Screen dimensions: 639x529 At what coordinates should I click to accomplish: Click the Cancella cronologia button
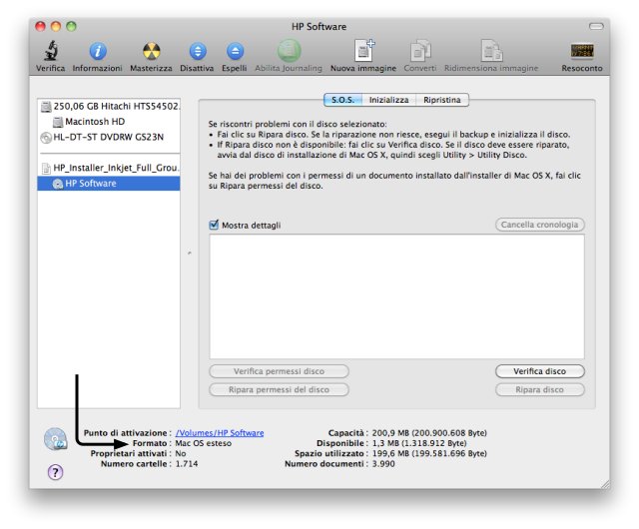tap(539, 225)
